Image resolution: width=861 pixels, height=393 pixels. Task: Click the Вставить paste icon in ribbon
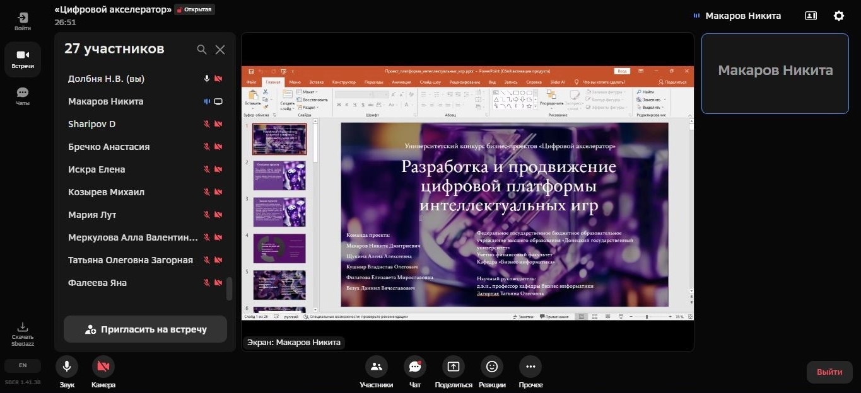click(x=253, y=96)
